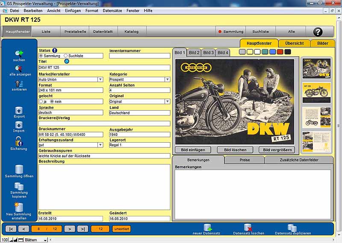Open Kategorie dropdown arrow
The height and width of the screenshot is (243, 342).
tap(167, 79)
